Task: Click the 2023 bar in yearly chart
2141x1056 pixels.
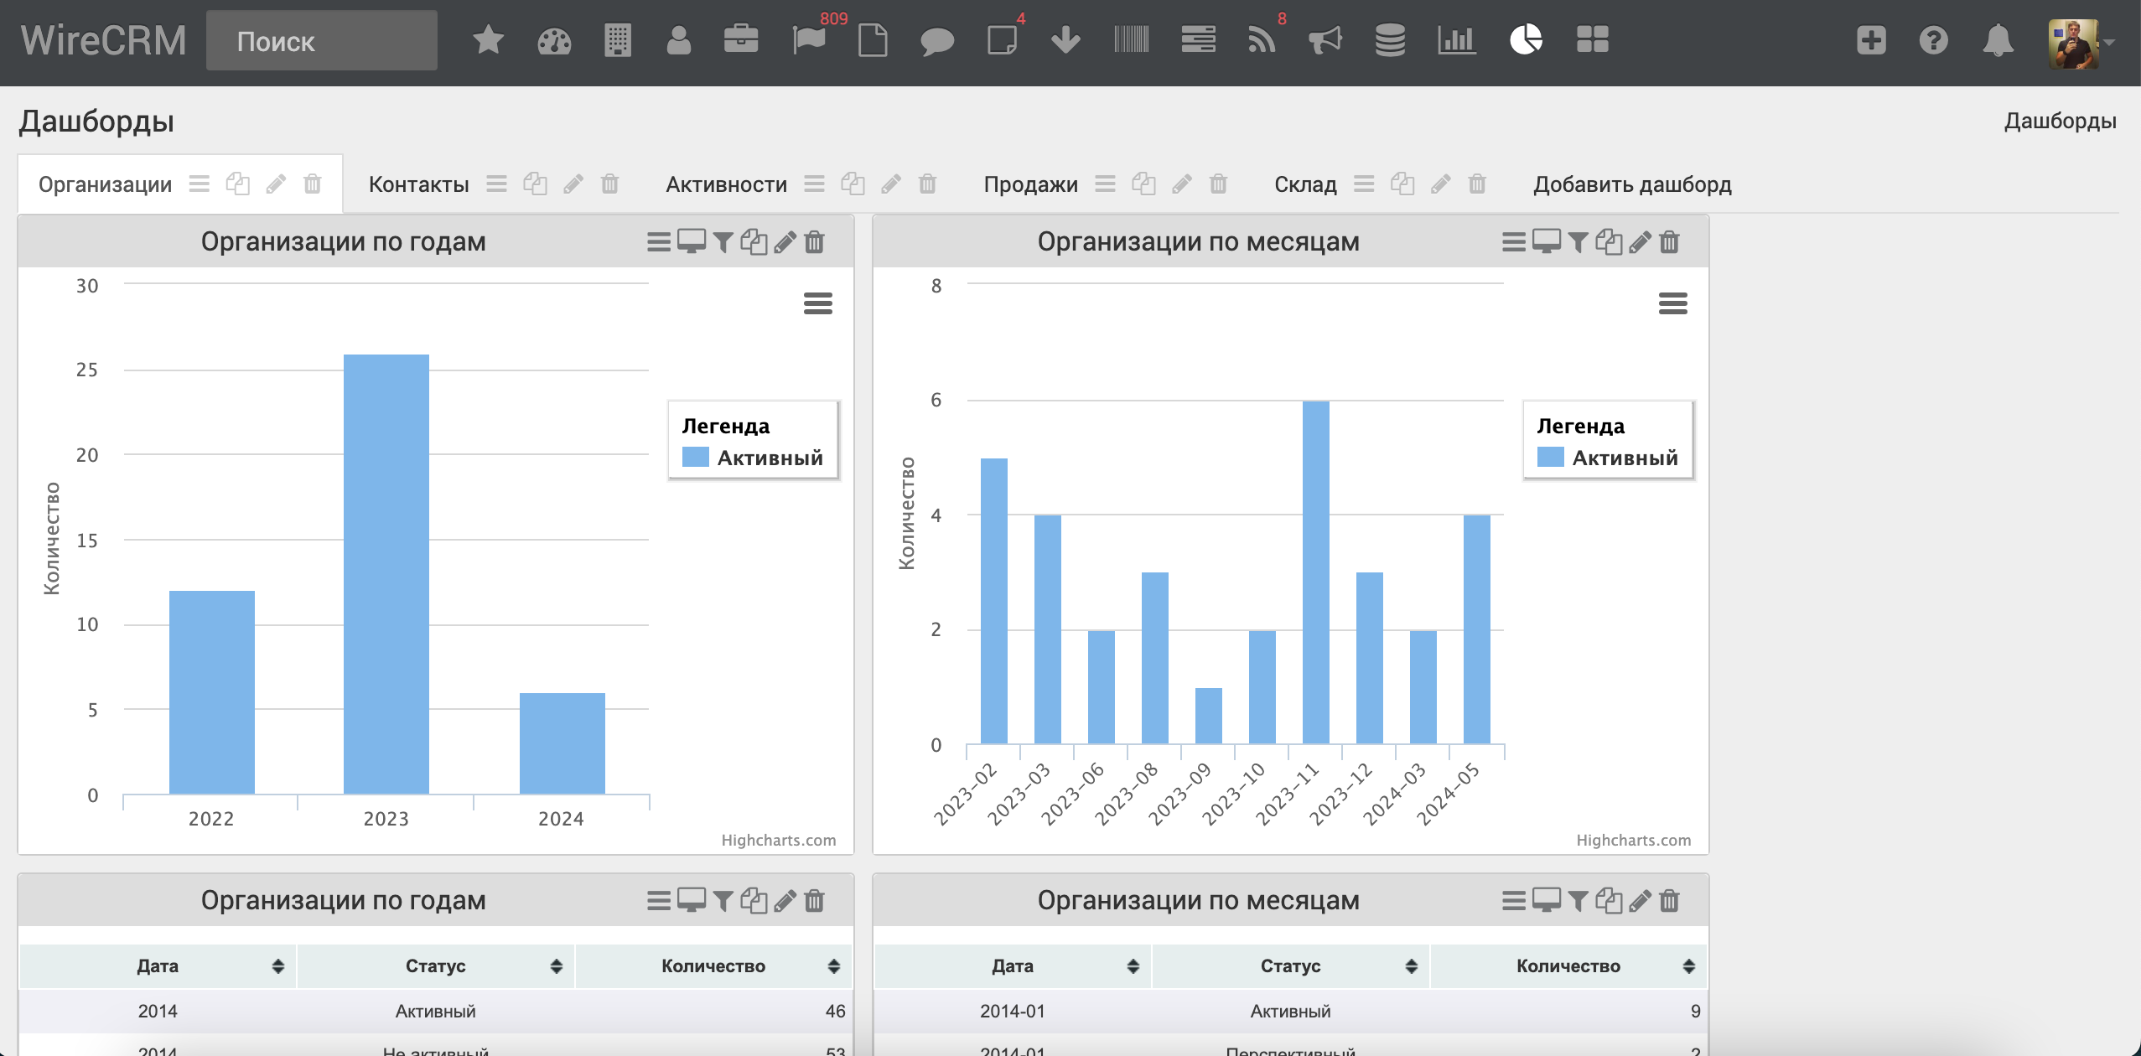Action: (x=386, y=574)
